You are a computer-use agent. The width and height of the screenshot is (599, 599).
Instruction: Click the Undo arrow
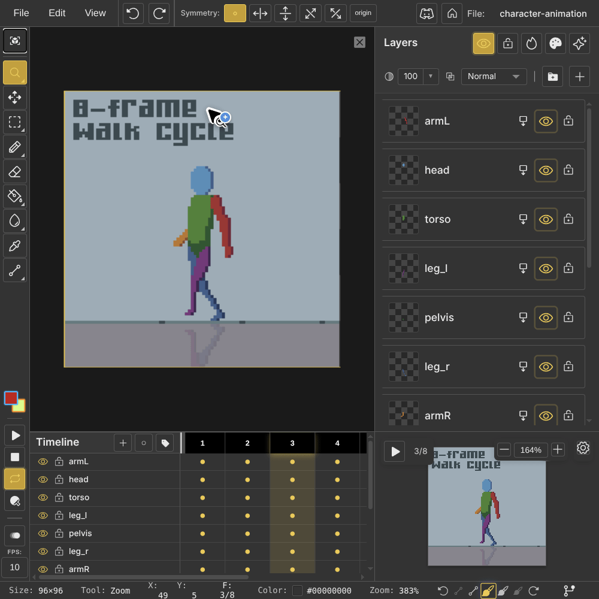(x=134, y=13)
